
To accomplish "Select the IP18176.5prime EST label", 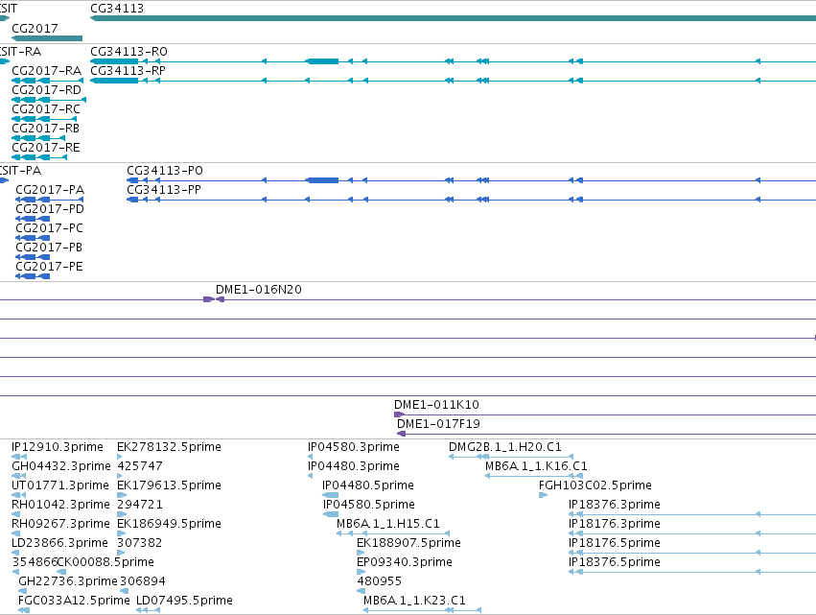I will point(614,544).
